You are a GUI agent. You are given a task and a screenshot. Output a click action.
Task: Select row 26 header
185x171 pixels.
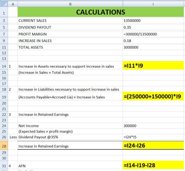(4, 137)
